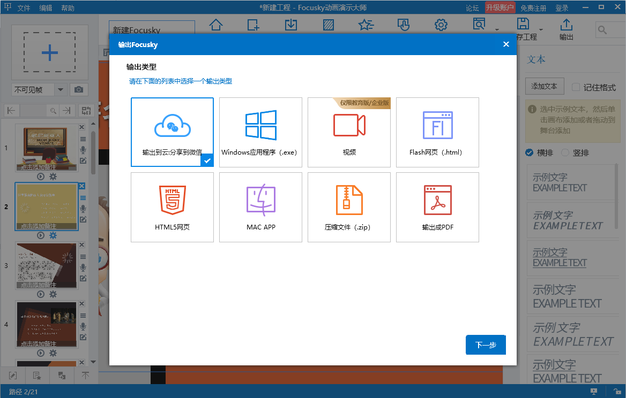This screenshot has height=398, width=626.
Task: Delete slide 1 with its X button
Action: click(82, 127)
